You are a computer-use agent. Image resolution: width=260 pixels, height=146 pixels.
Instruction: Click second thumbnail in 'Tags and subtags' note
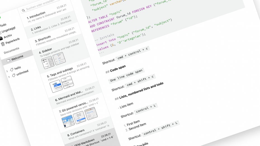pyautogui.click(x=67, y=82)
